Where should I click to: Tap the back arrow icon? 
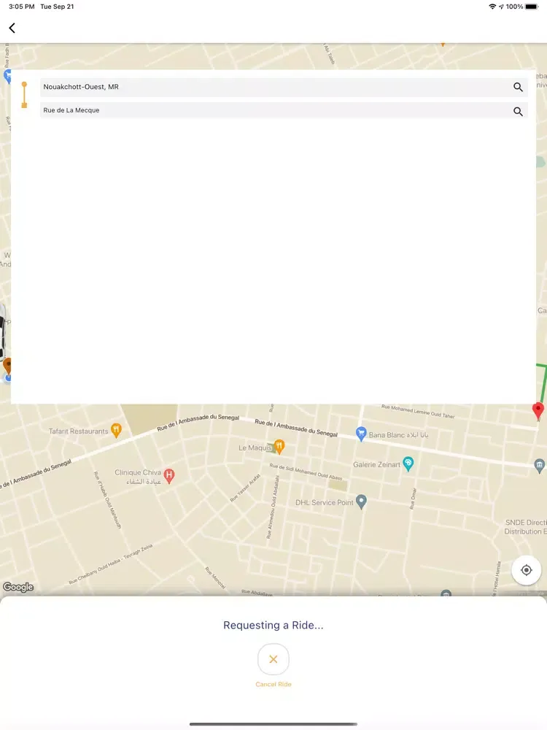pyautogui.click(x=12, y=28)
